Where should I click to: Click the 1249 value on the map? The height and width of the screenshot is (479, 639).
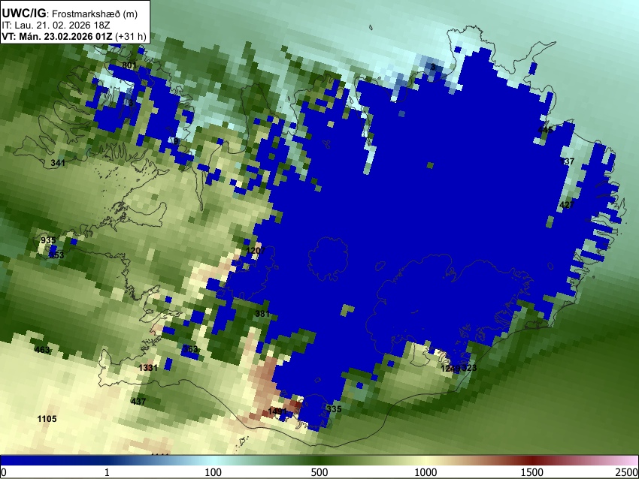tap(450, 369)
